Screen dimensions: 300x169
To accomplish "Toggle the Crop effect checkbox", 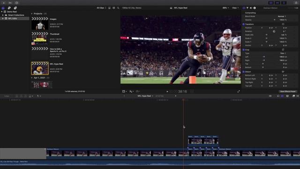I will 243,50.
